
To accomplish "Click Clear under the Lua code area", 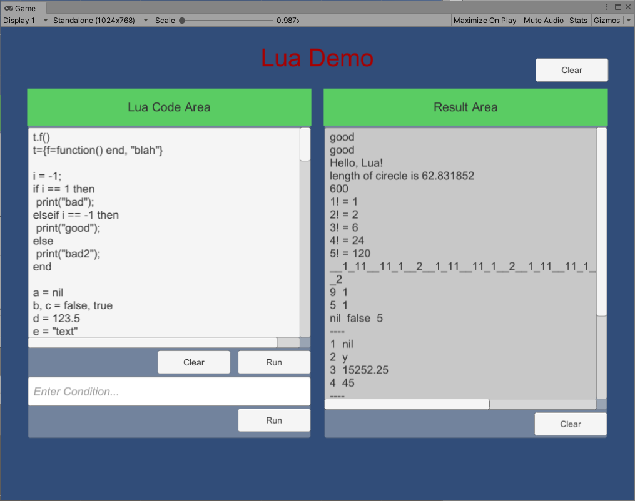I will [x=194, y=362].
